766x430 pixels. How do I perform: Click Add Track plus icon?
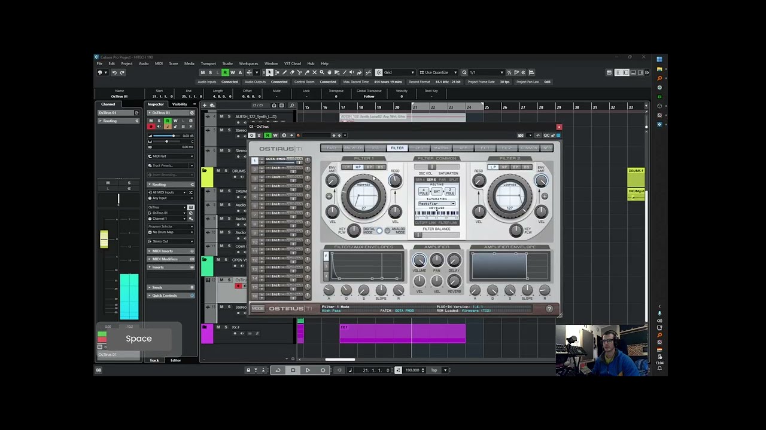click(x=205, y=106)
